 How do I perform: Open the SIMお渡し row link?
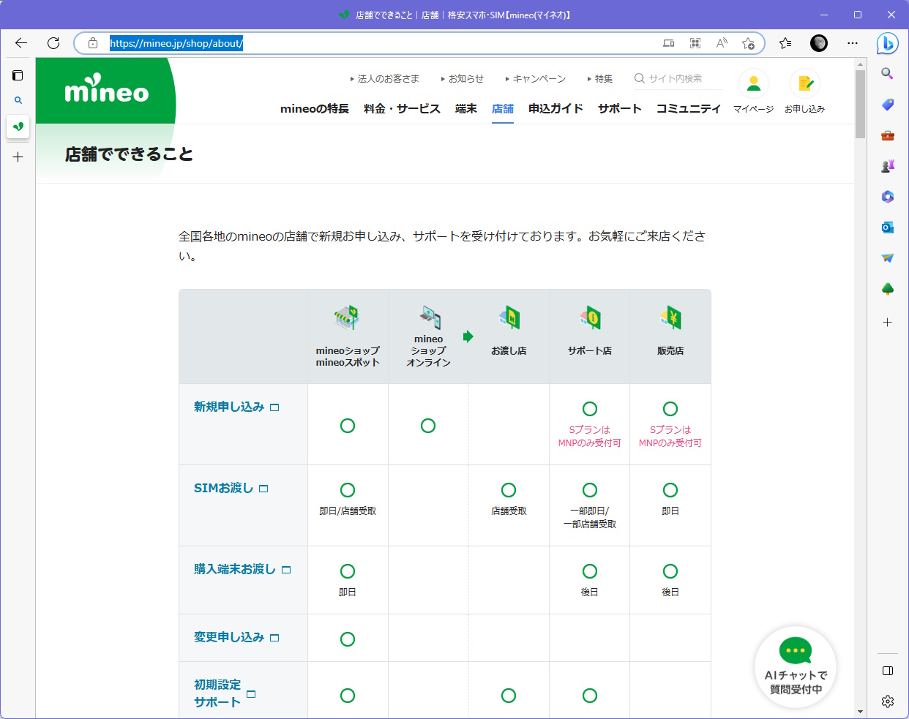pos(231,488)
